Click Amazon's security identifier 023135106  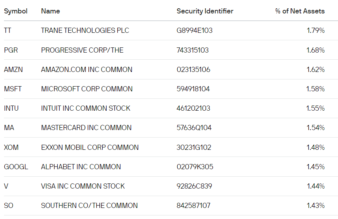(x=193, y=70)
